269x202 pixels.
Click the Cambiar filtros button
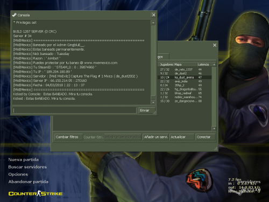68,137
